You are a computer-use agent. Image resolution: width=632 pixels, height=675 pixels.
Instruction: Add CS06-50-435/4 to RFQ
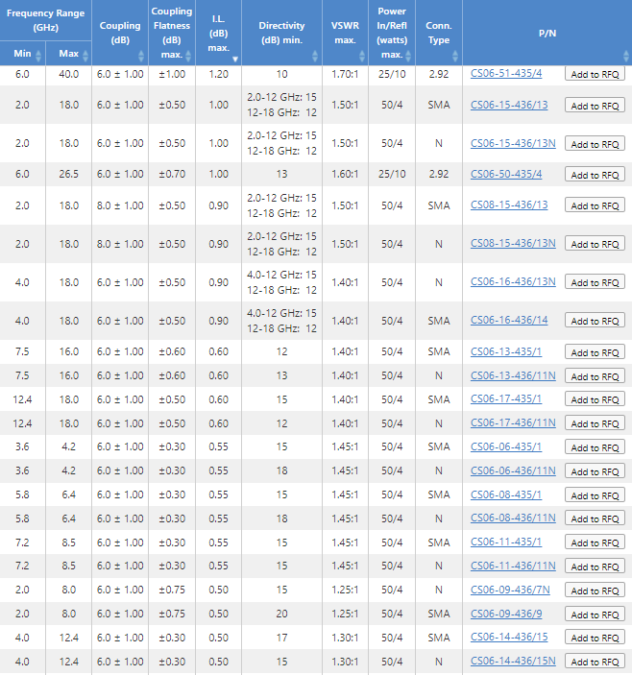pyautogui.click(x=595, y=175)
